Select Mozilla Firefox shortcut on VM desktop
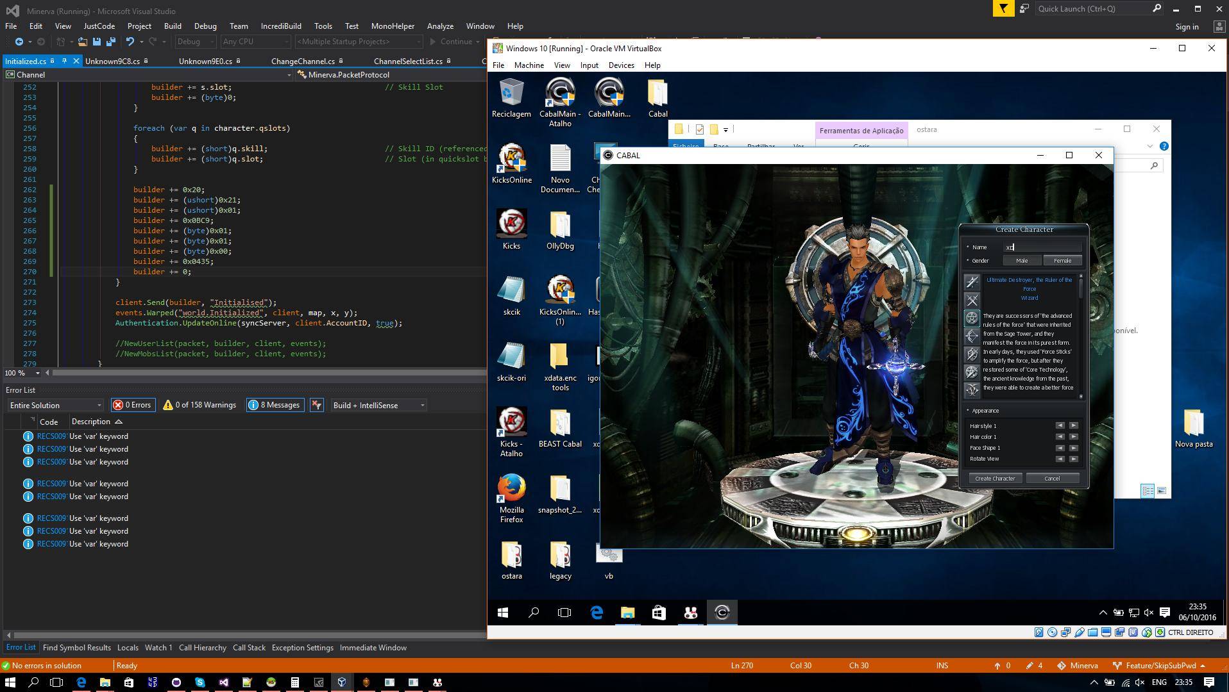This screenshot has width=1229, height=692. 511,498
